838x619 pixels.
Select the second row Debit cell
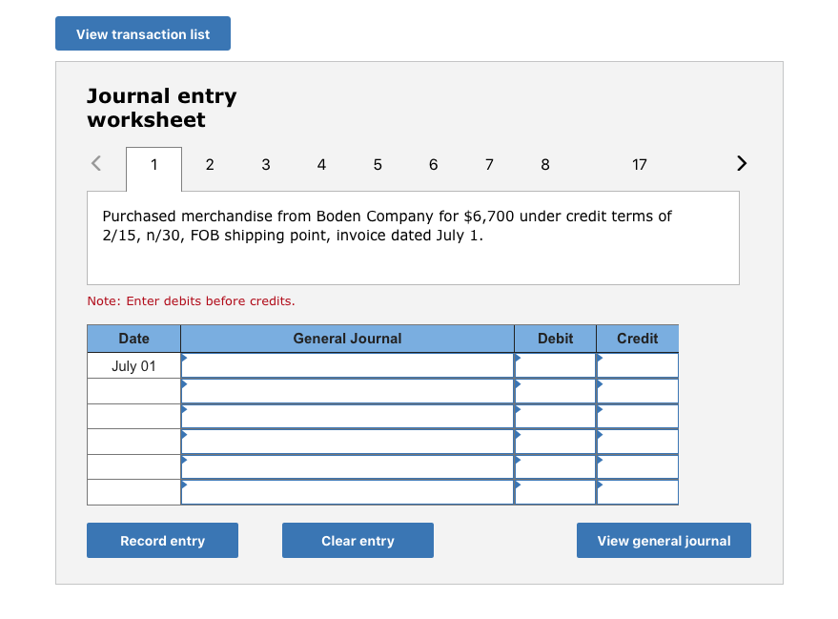[x=556, y=391]
